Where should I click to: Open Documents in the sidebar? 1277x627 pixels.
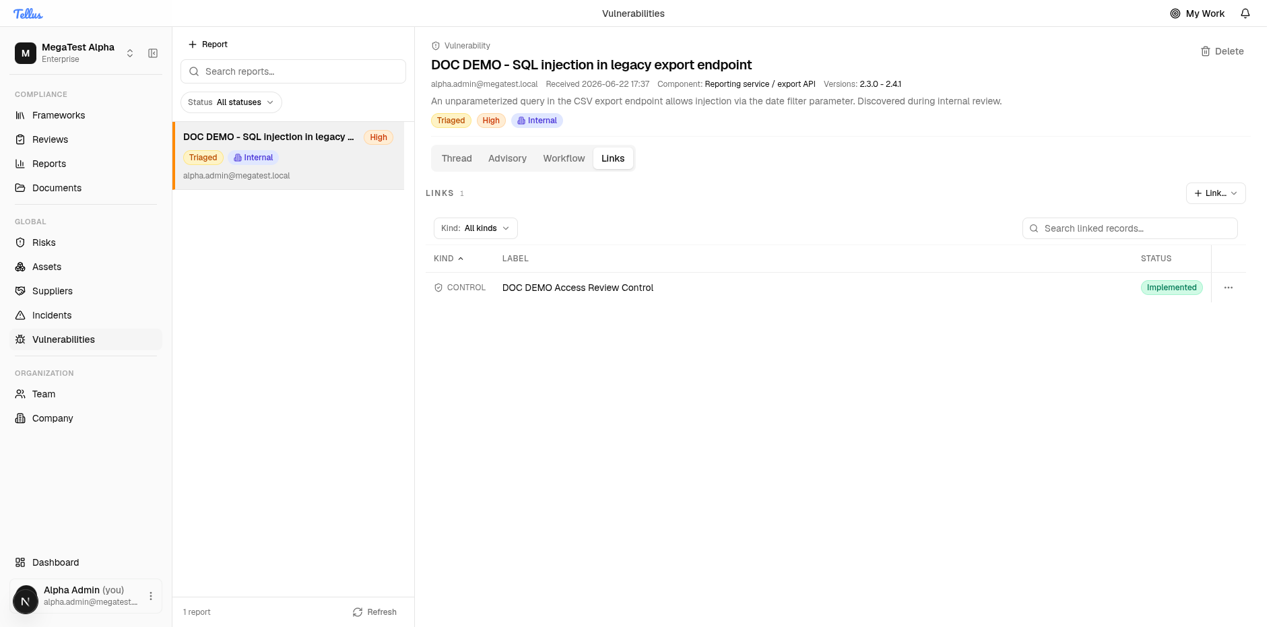click(x=86, y=188)
